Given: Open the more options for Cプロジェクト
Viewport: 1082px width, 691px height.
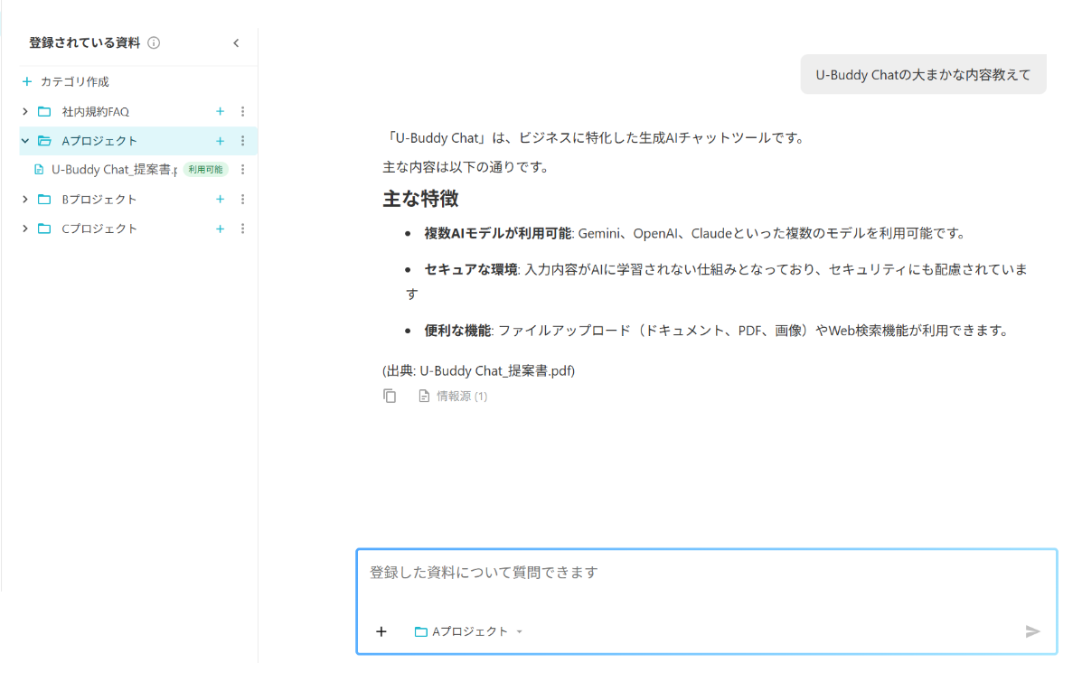Looking at the screenshot, I should coord(243,229).
